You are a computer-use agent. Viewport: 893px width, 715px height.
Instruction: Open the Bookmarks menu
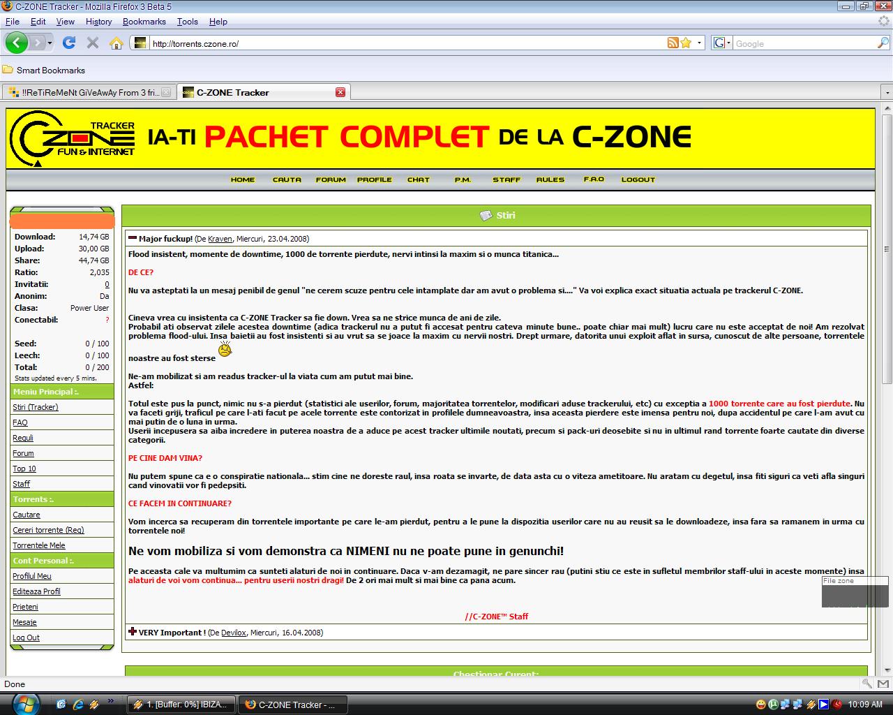(144, 22)
